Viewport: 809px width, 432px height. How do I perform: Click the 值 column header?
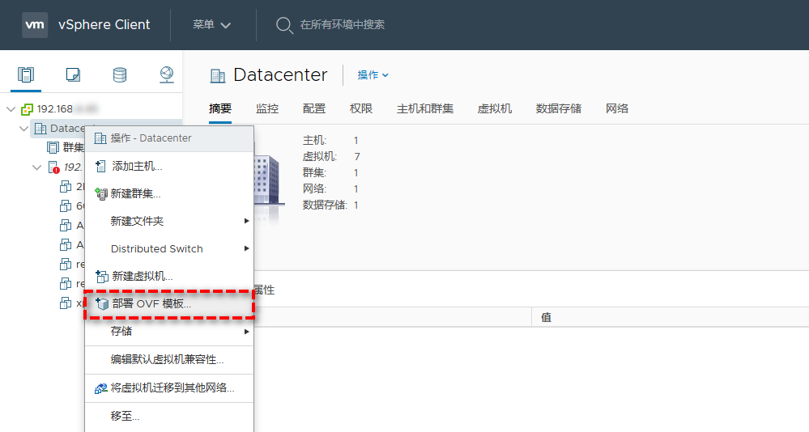(x=547, y=318)
